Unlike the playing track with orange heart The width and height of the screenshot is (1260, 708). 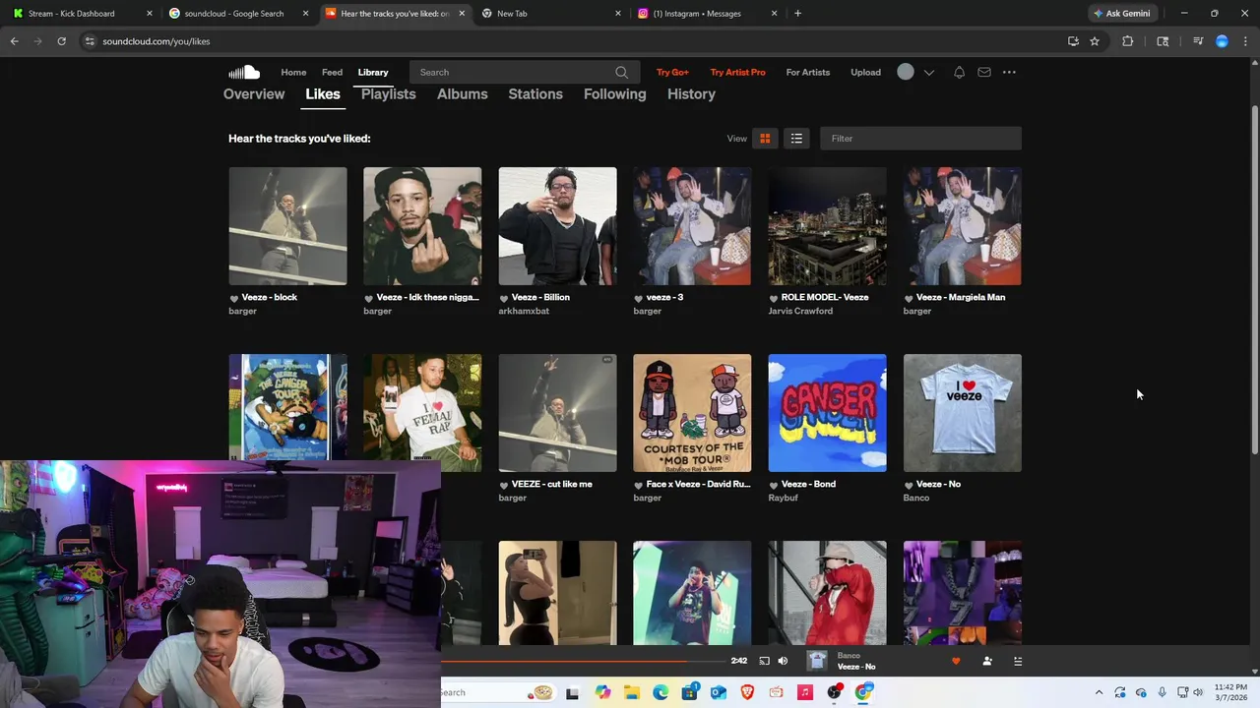[956, 661]
